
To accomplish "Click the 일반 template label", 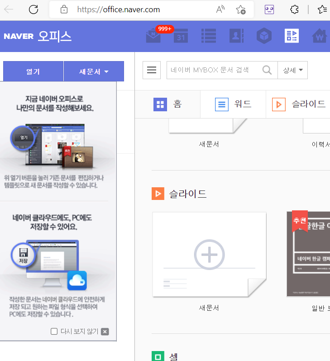I will pos(321,308).
